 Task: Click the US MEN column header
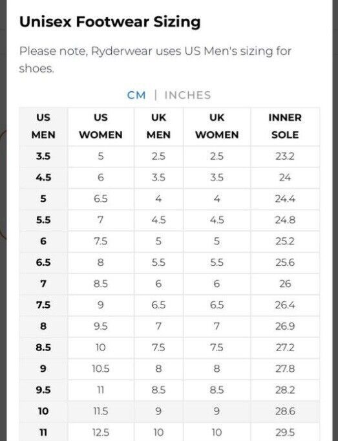point(43,126)
